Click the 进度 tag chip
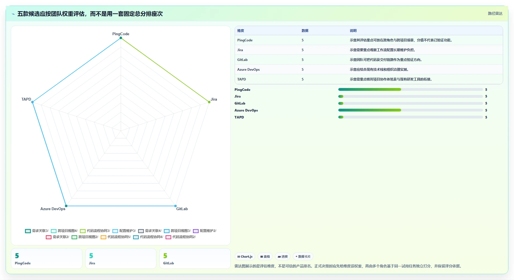This screenshot has width=514, height=280. click(283, 257)
